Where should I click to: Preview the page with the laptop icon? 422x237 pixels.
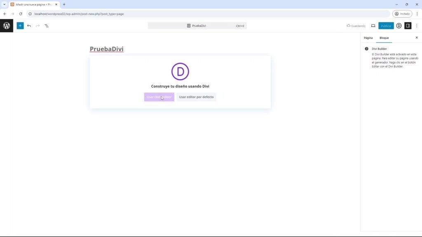pyautogui.click(x=373, y=26)
